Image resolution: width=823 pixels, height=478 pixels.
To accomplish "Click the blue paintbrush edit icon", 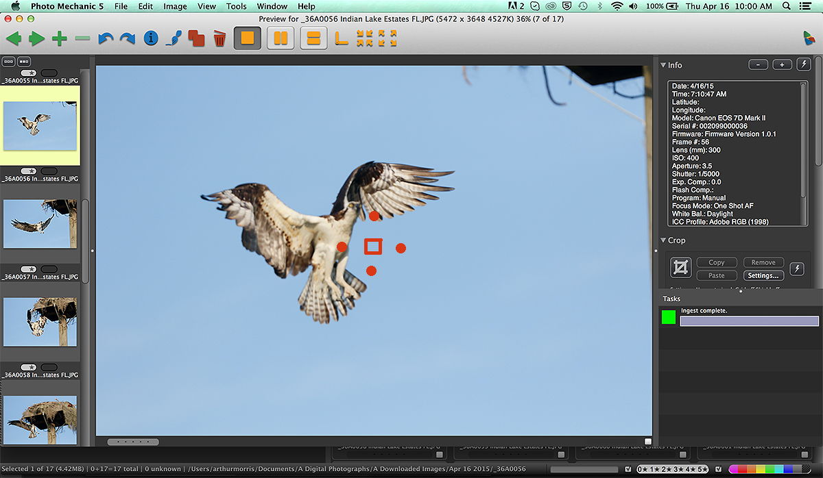I will (x=174, y=38).
